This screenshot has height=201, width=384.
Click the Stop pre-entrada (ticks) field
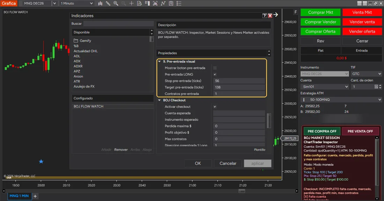[239, 81]
